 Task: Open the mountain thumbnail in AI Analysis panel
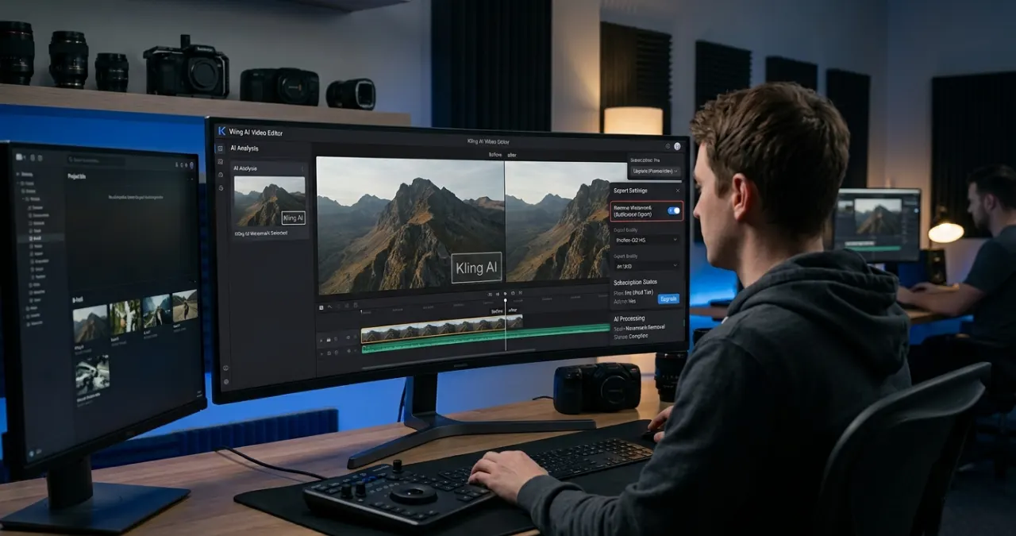270,202
